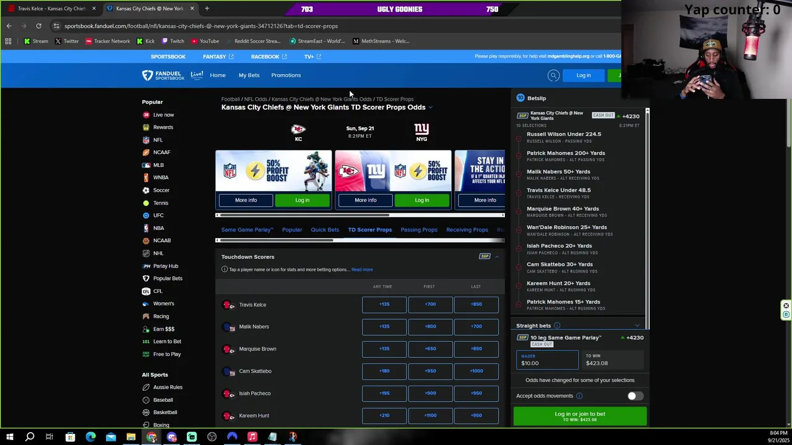Choose UFC in the sidebar list
The image size is (792, 445).
click(158, 215)
